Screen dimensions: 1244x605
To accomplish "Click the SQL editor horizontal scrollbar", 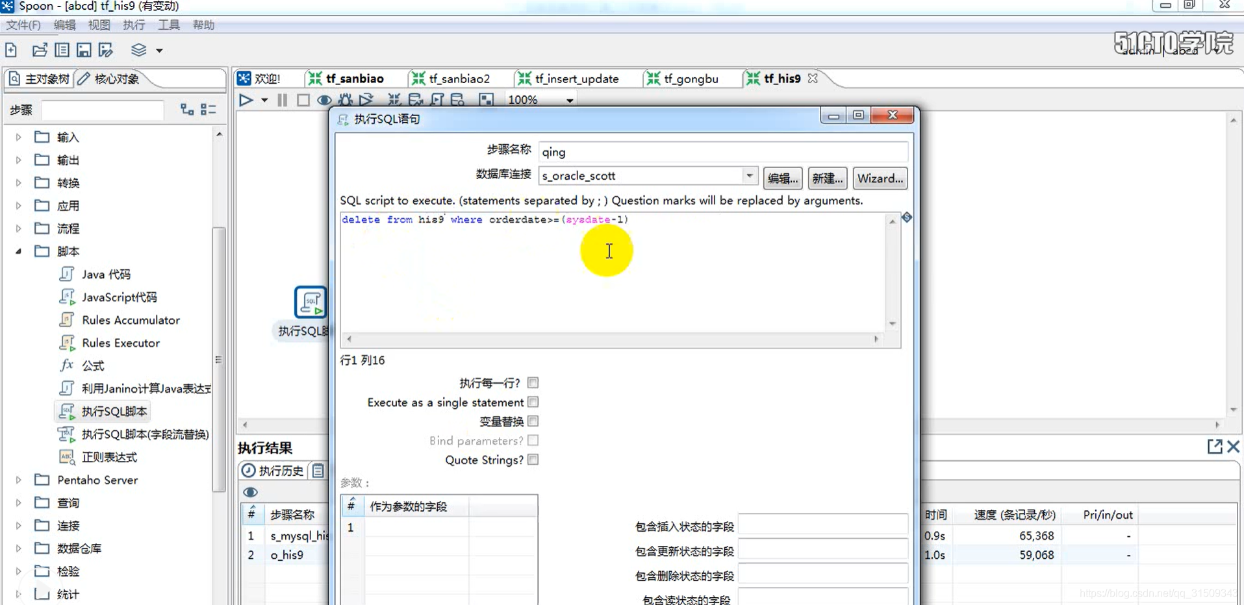I will [x=613, y=339].
